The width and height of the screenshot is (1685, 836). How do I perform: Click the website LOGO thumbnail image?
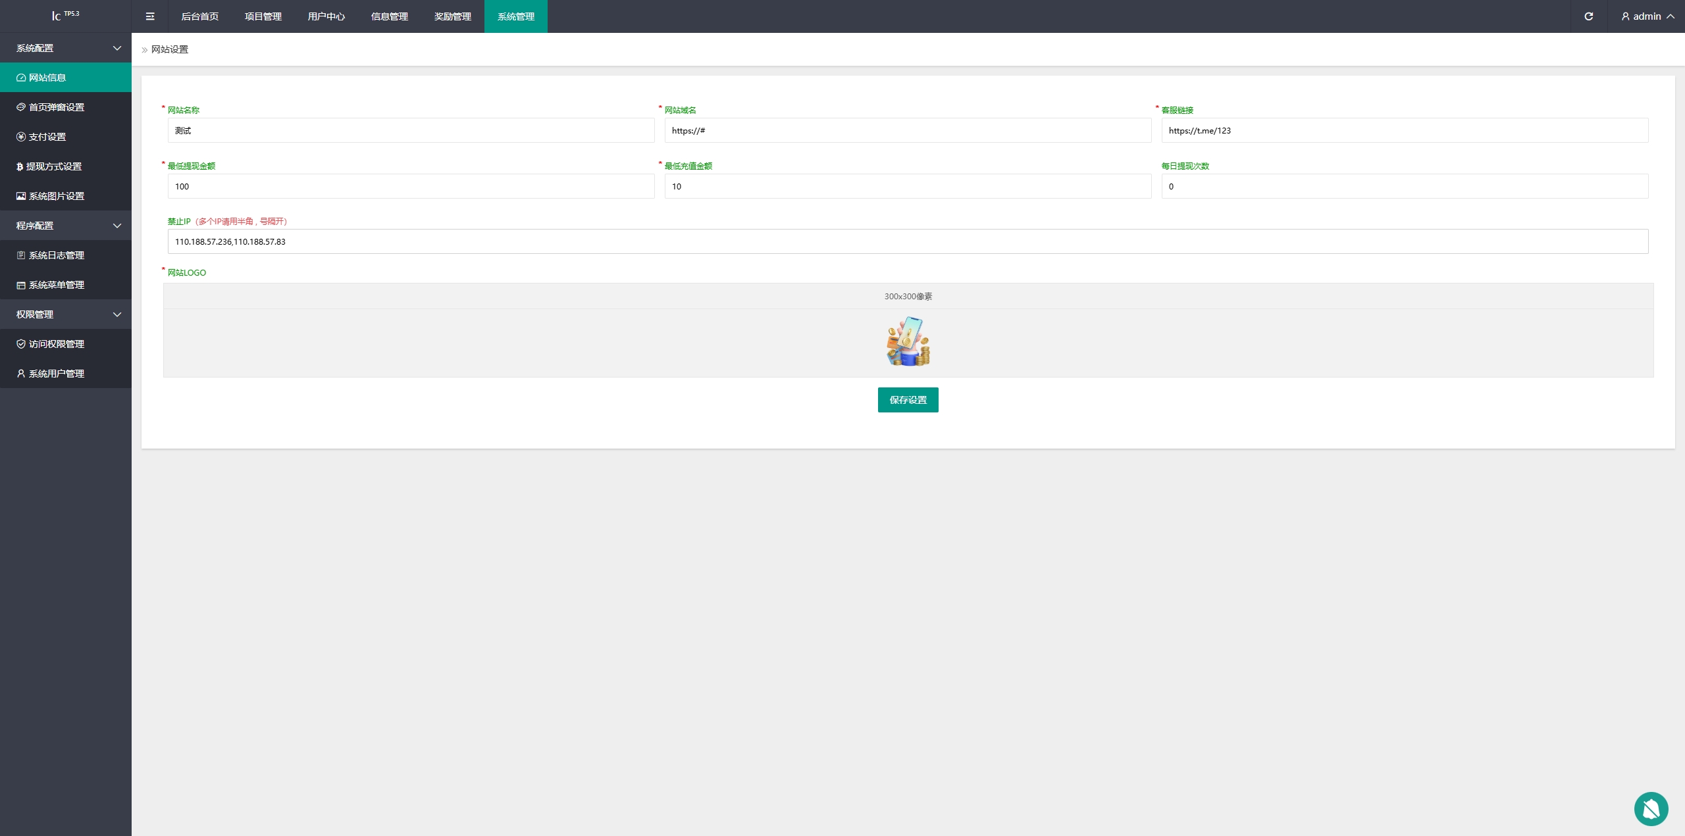point(908,341)
